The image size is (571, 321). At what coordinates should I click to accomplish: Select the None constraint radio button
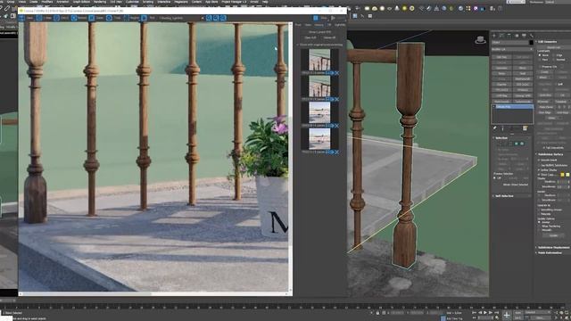(x=540, y=55)
